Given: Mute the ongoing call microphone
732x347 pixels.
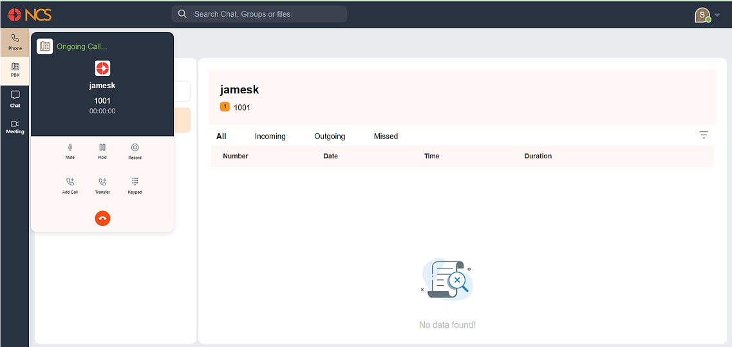Looking at the screenshot, I should pyautogui.click(x=70, y=151).
